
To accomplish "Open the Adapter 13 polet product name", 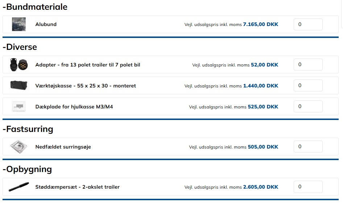I will pyautogui.click(x=88, y=65).
